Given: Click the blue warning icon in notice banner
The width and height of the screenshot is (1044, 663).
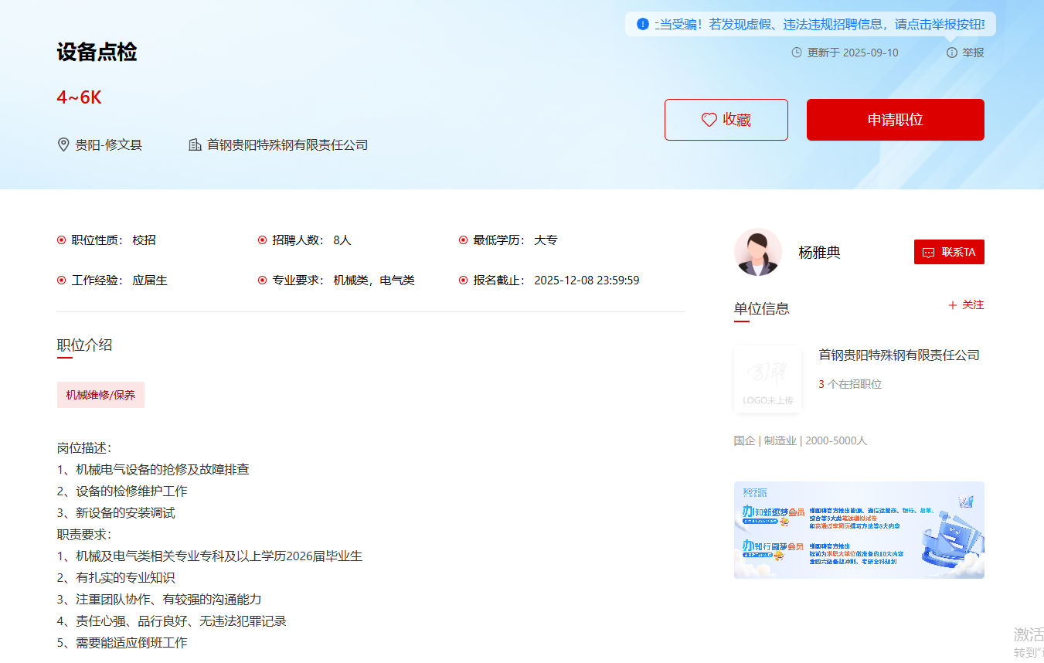Looking at the screenshot, I should pos(643,24).
